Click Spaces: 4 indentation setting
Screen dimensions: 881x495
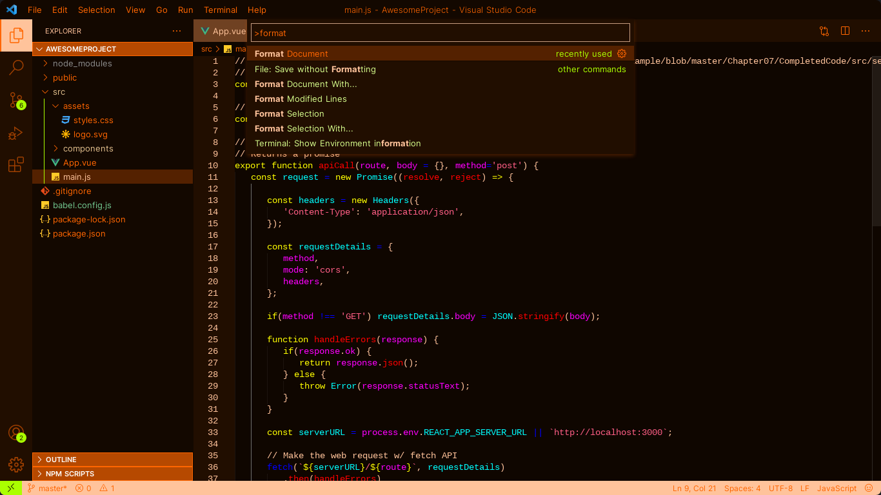pos(742,488)
